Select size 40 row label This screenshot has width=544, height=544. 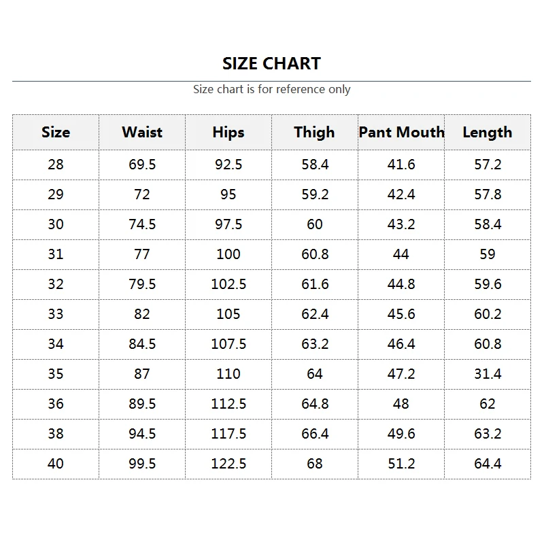click(56, 464)
